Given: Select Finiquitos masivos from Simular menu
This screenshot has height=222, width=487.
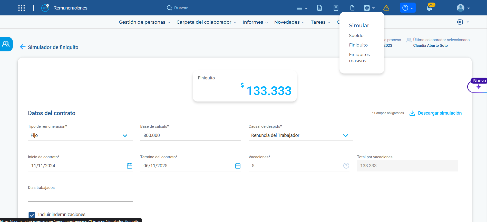Looking at the screenshot, I should [x=359, y=58].
